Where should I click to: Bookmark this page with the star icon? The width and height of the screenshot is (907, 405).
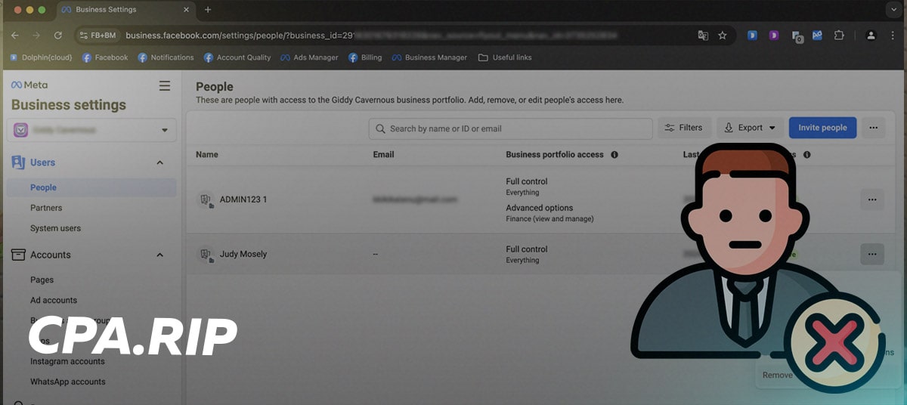point(723,36)
